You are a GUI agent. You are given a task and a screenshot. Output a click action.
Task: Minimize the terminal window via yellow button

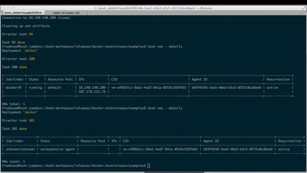pyautogui.click(x=9, y=8)
